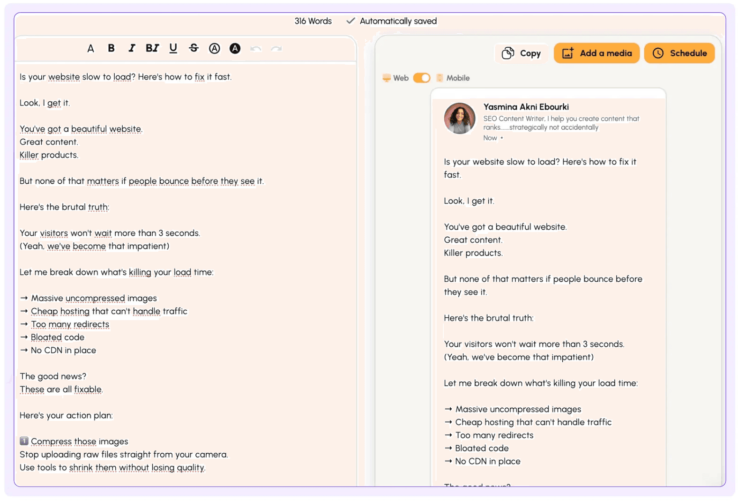This screenshot has height=501, width=738.
Task: Click the number 1 emoji before 'Compress those images'
Action: point(24,441)
